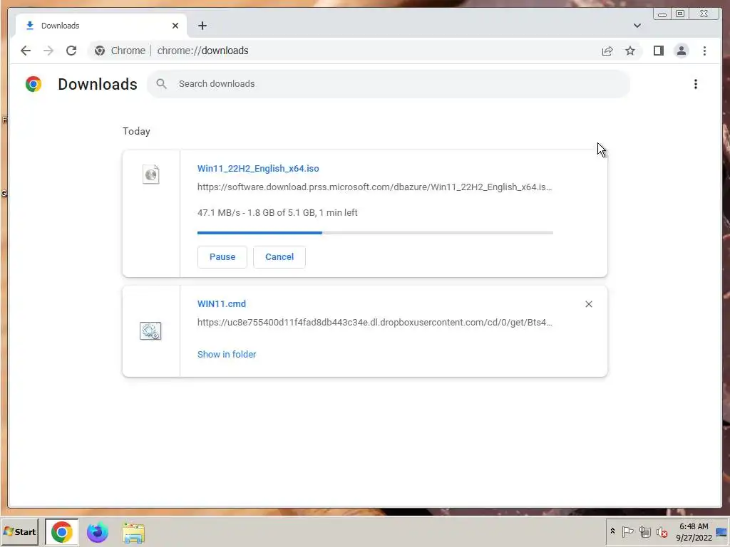Launch Firefox from the taskbar
730x547 pixels.
[x=97, y=532]
